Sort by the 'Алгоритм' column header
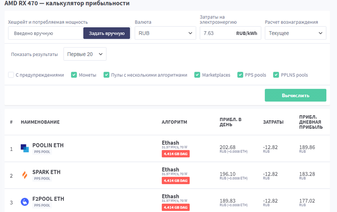337x212 pixels. 174,122
